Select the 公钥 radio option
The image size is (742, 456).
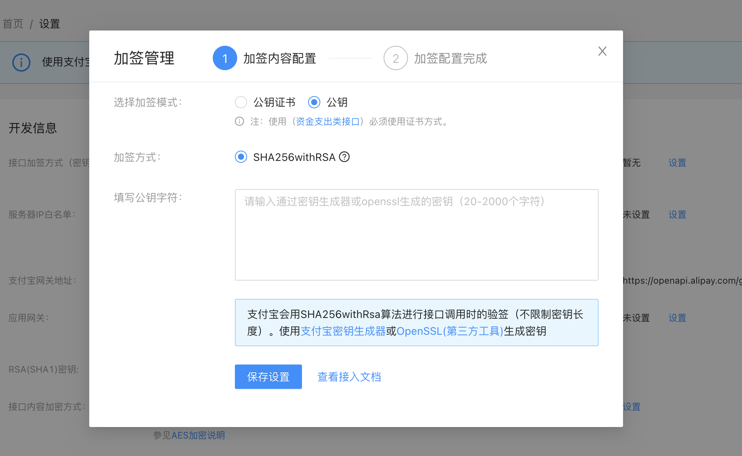click(x=314, y=102)
